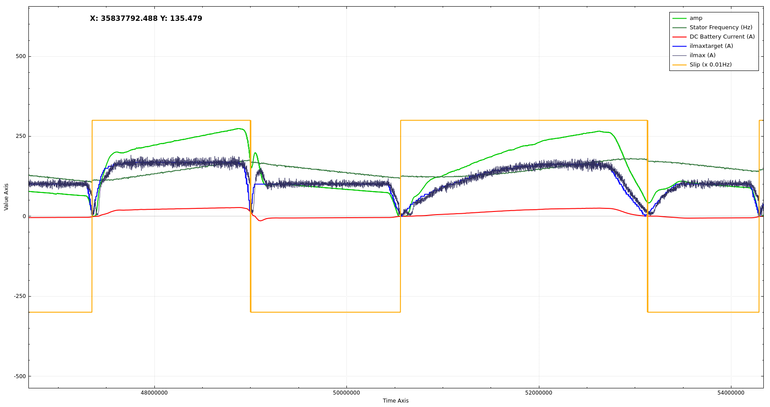Click the -500 value axis tick label
Viewport: 770px width, 407px height.
click(20, 376)
